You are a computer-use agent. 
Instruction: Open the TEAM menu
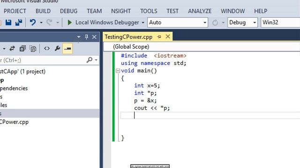94,11
